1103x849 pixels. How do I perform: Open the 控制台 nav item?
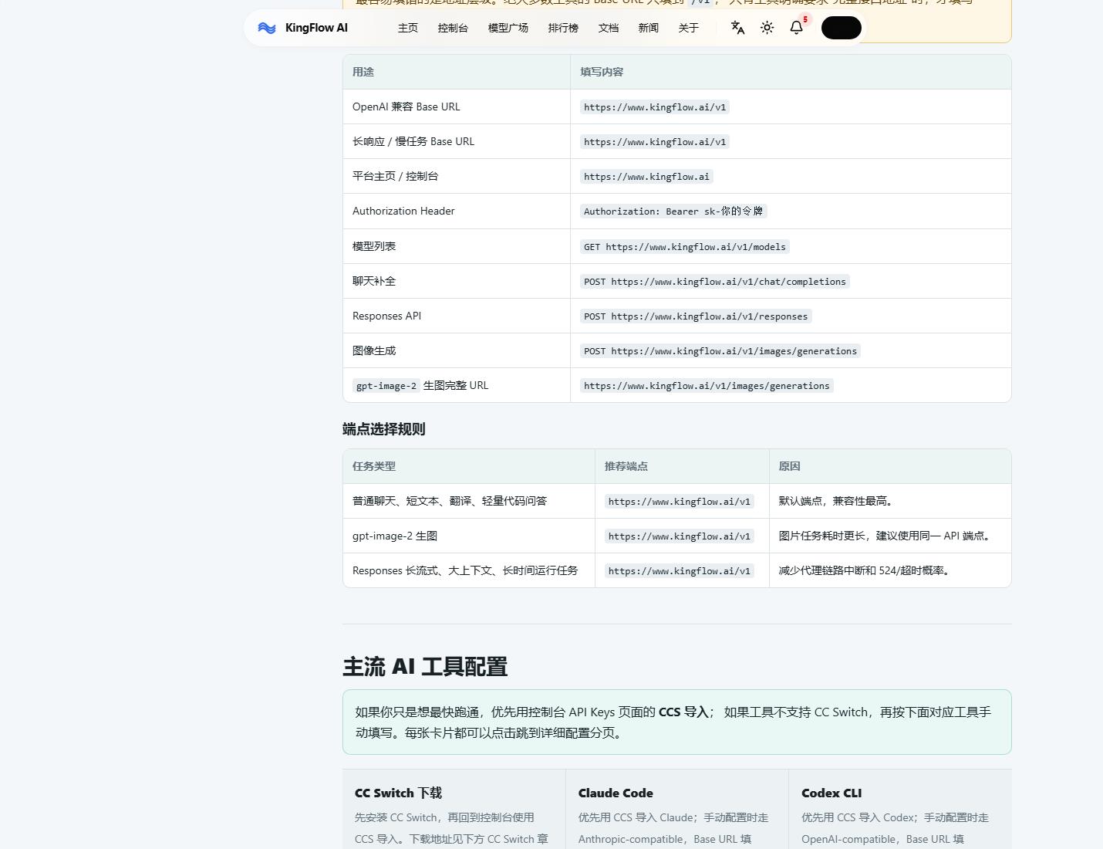coord(453,28)
